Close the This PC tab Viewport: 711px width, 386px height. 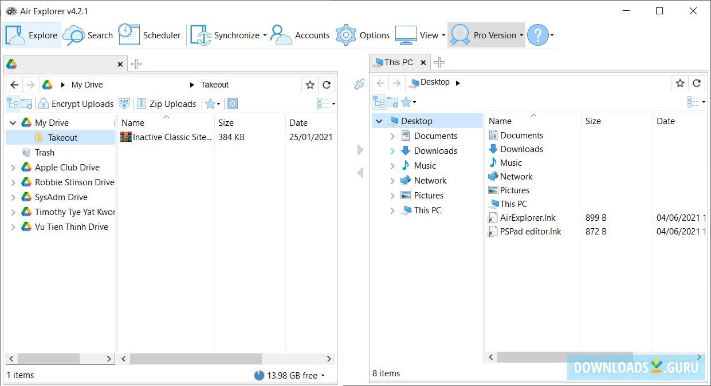tap(423, 62)
